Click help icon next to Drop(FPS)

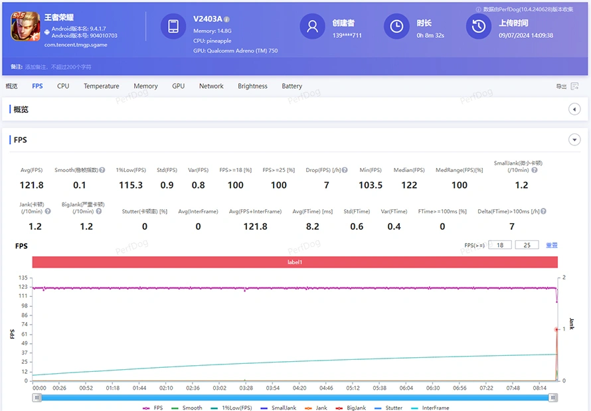(x=345, y=170)
